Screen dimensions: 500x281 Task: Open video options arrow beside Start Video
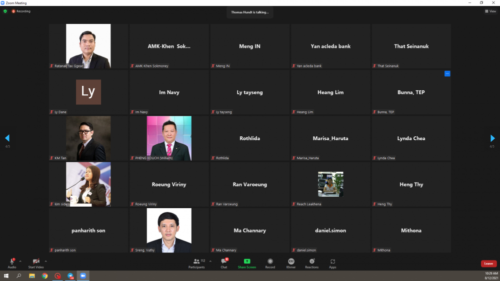pos(45,261)
